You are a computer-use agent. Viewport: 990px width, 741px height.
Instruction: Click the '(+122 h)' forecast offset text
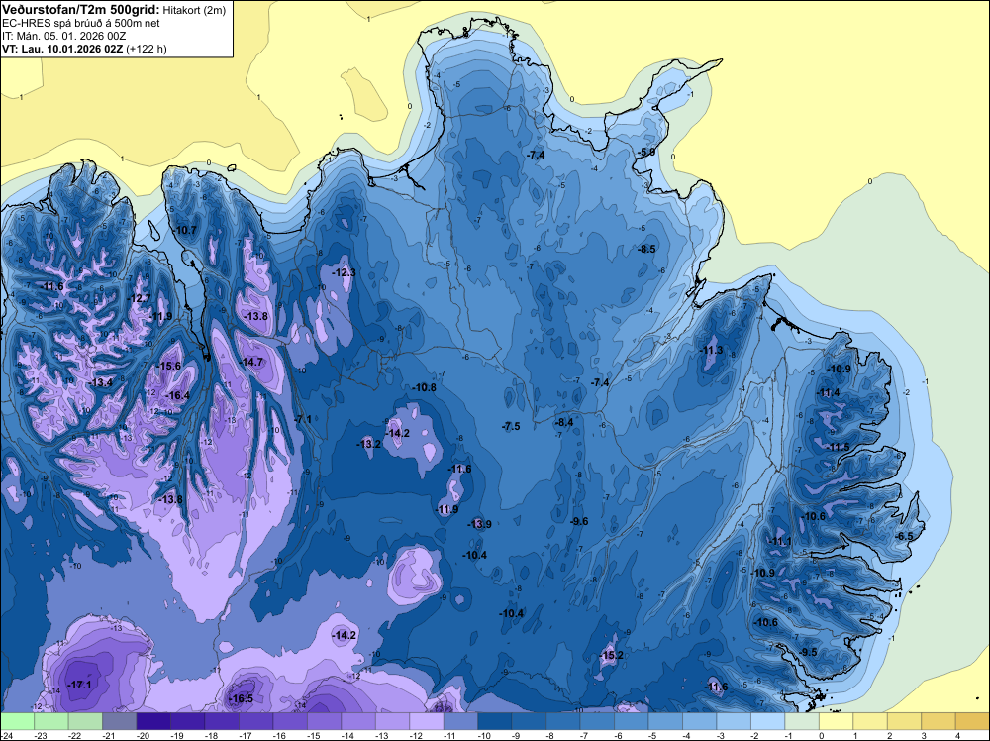[147, 49]
